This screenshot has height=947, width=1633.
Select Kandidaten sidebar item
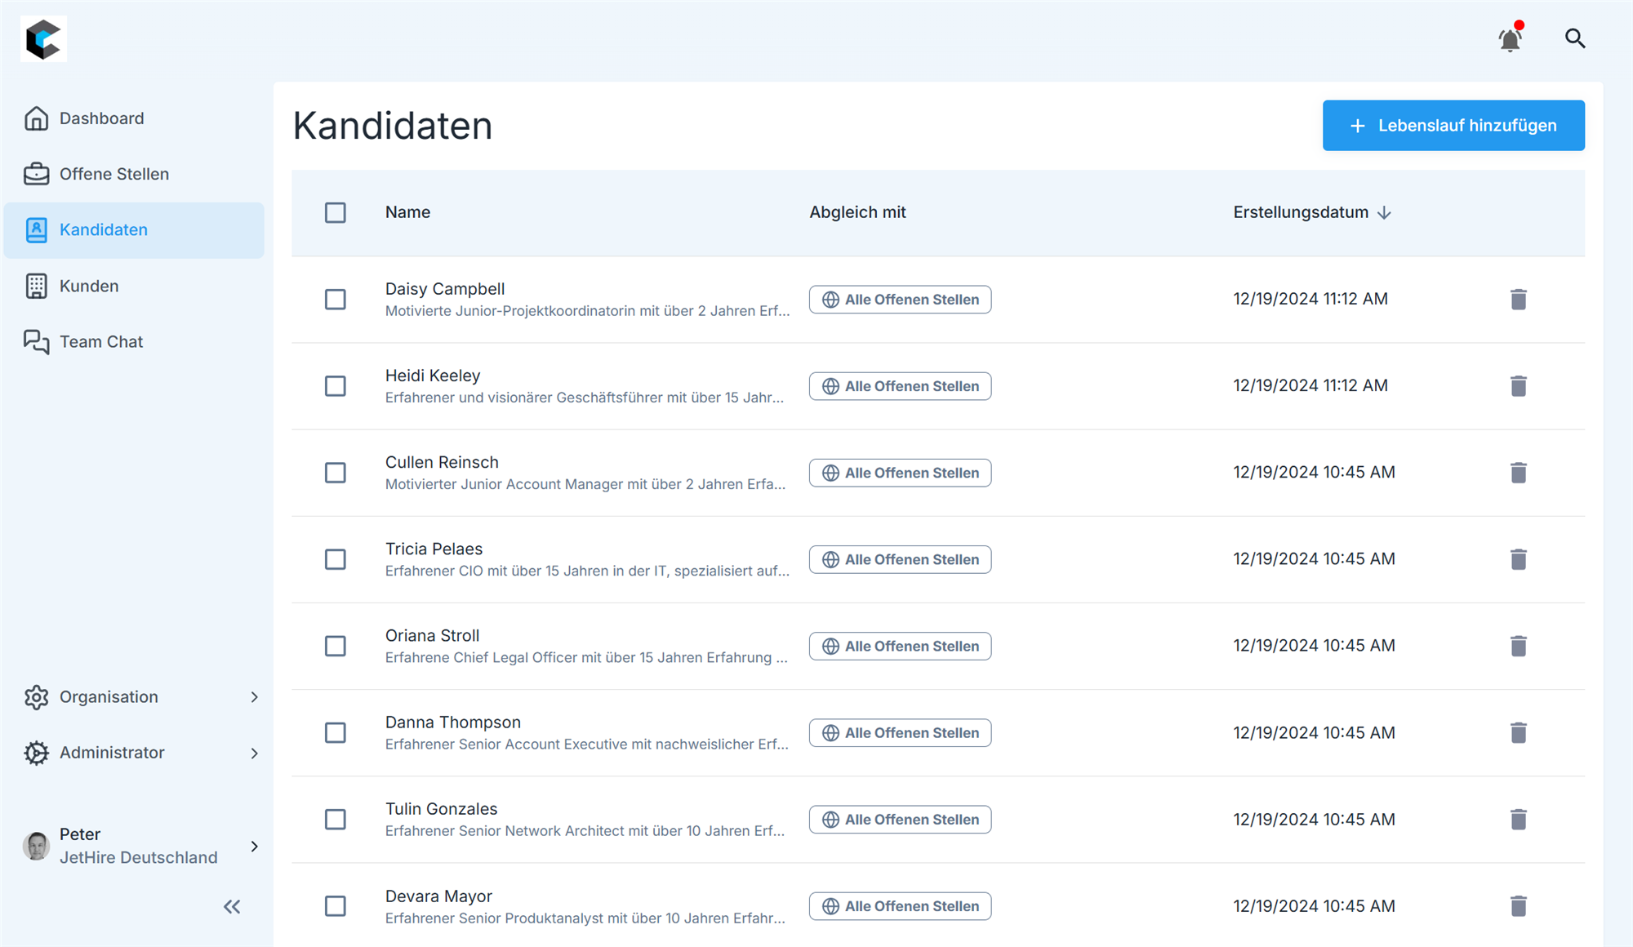pos(134,230)
